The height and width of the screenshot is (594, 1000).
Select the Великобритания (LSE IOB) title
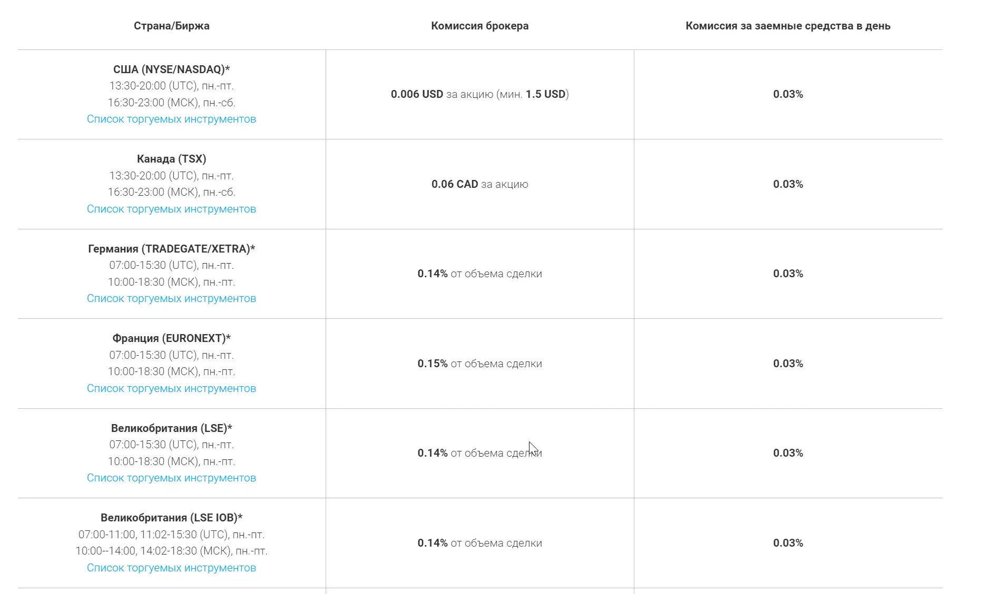pos(171,518)
